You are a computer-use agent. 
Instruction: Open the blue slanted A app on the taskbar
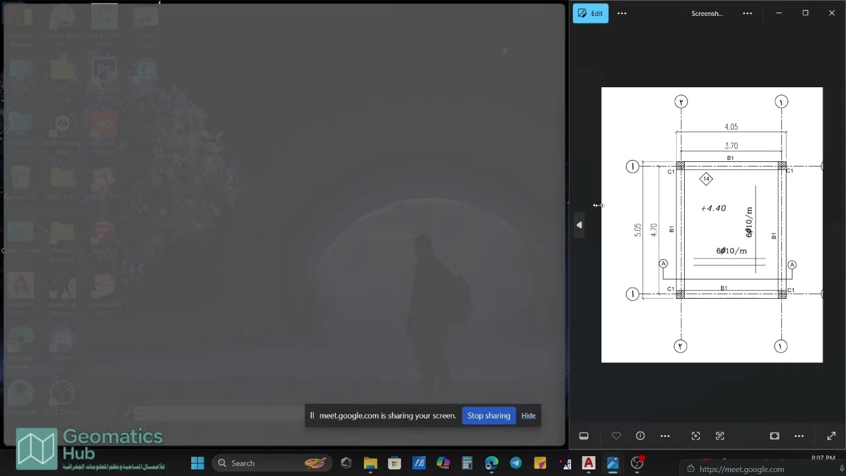tap(419, 463)
